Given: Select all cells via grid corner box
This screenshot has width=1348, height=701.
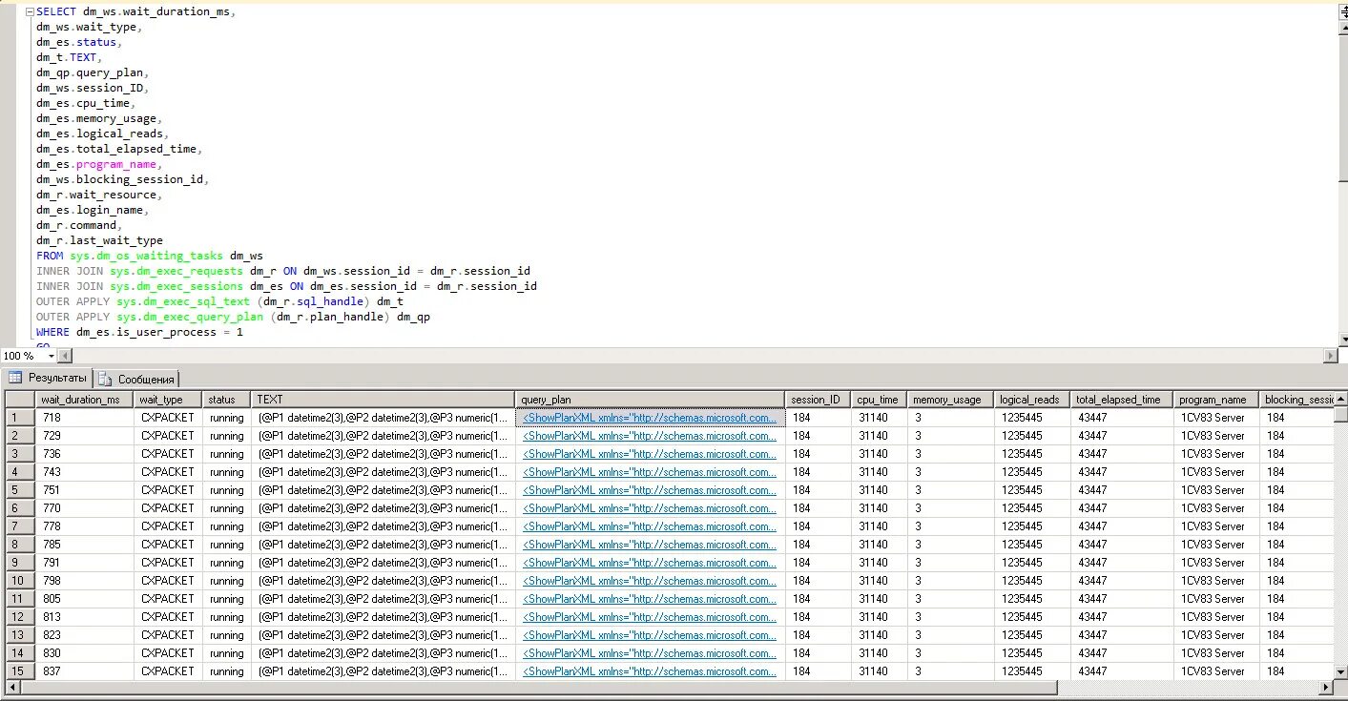Looking at the screenshot, I should click(20, 400).
